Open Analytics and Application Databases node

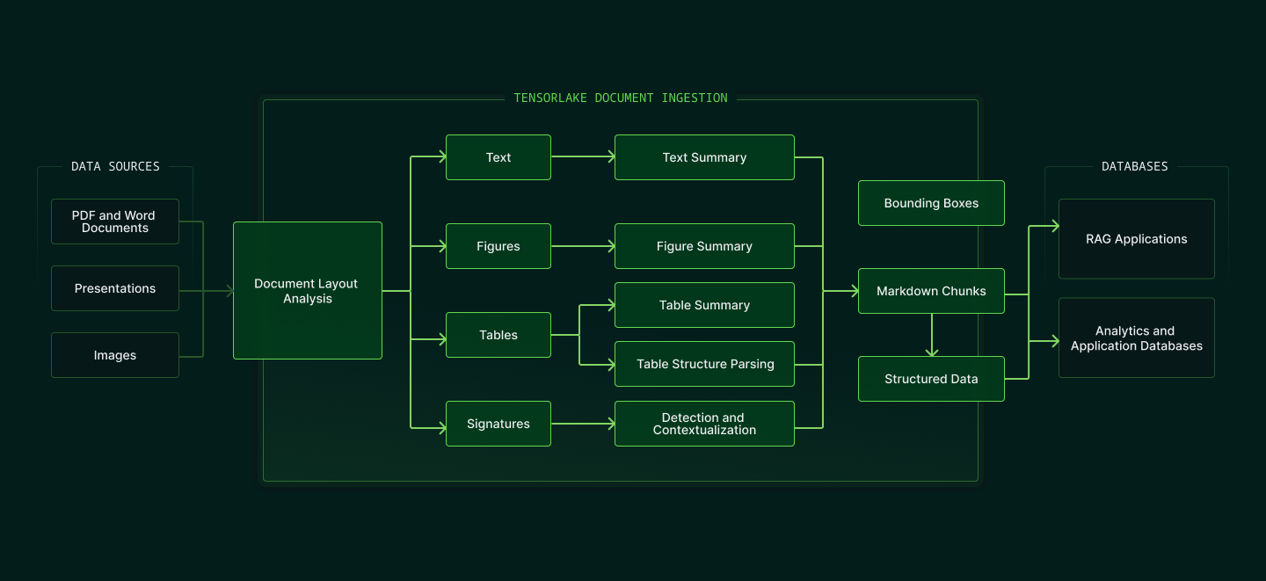(1136, 338)
